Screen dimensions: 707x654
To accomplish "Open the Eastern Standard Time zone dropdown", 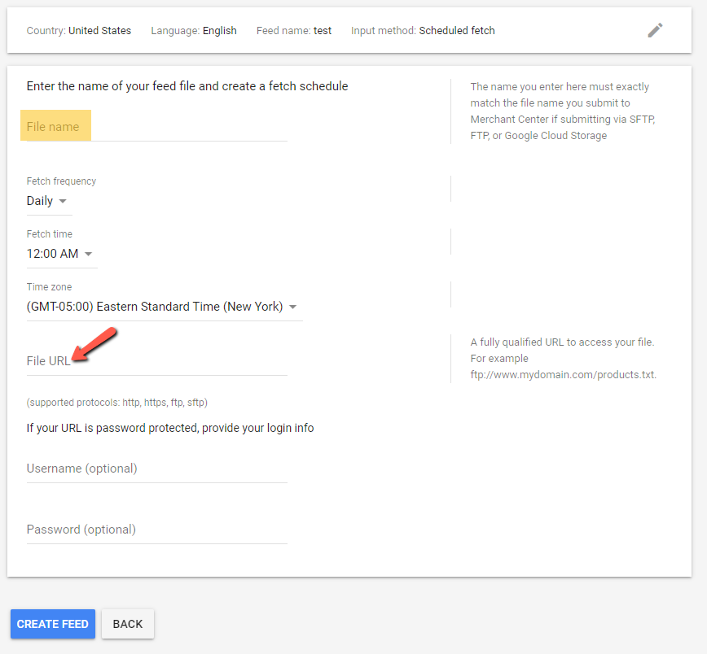I will coord(162,307).
